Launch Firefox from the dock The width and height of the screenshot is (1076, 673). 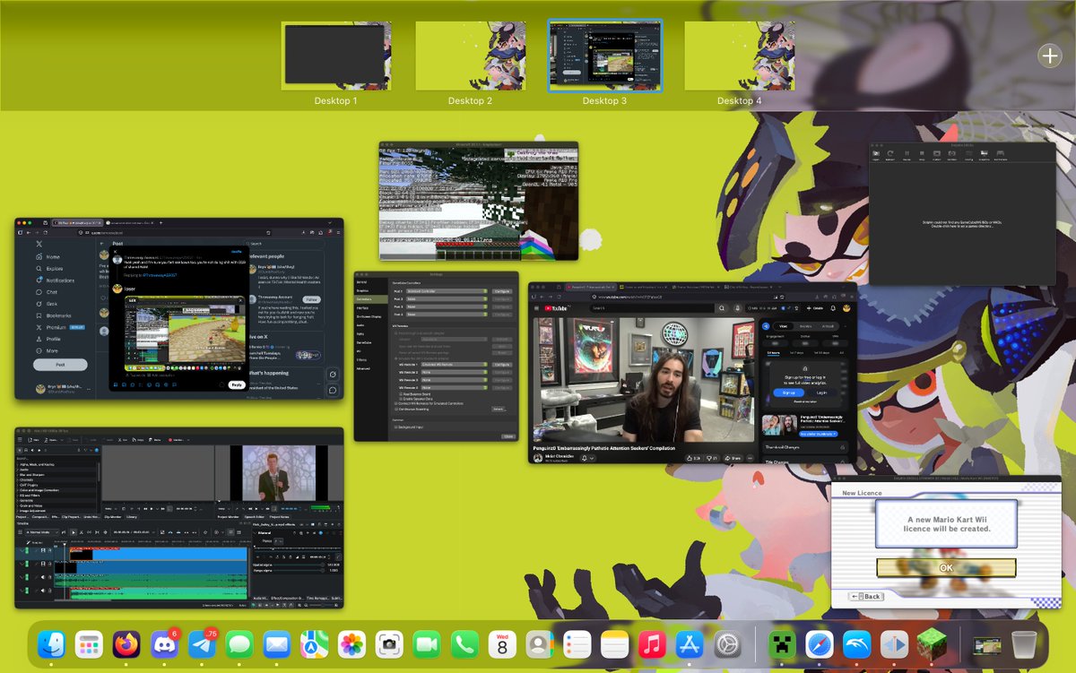coord(126,645)
